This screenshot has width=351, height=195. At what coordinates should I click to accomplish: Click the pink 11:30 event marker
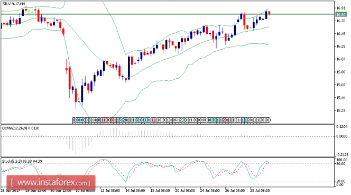coord(105,120)
